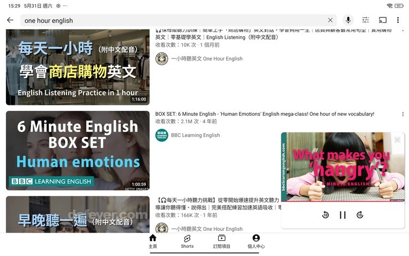Start voice search with microphone icon
This screenshot has width=409, height=256.
[x=348, y=20]
